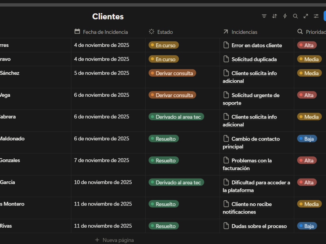Click the page icon of Solicitud duplicada
Screen dimensions: 326x244
click(226, 59)
